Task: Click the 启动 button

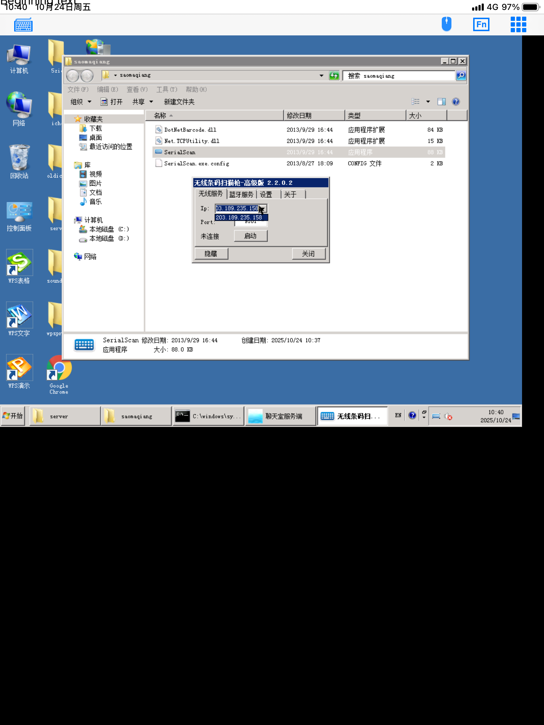Action: pyautogui.click(x=250, y=236)
